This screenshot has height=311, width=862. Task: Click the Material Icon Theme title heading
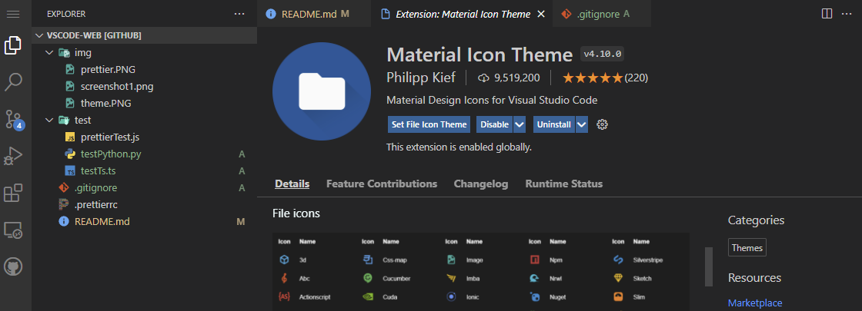click(x=480, y=55)
